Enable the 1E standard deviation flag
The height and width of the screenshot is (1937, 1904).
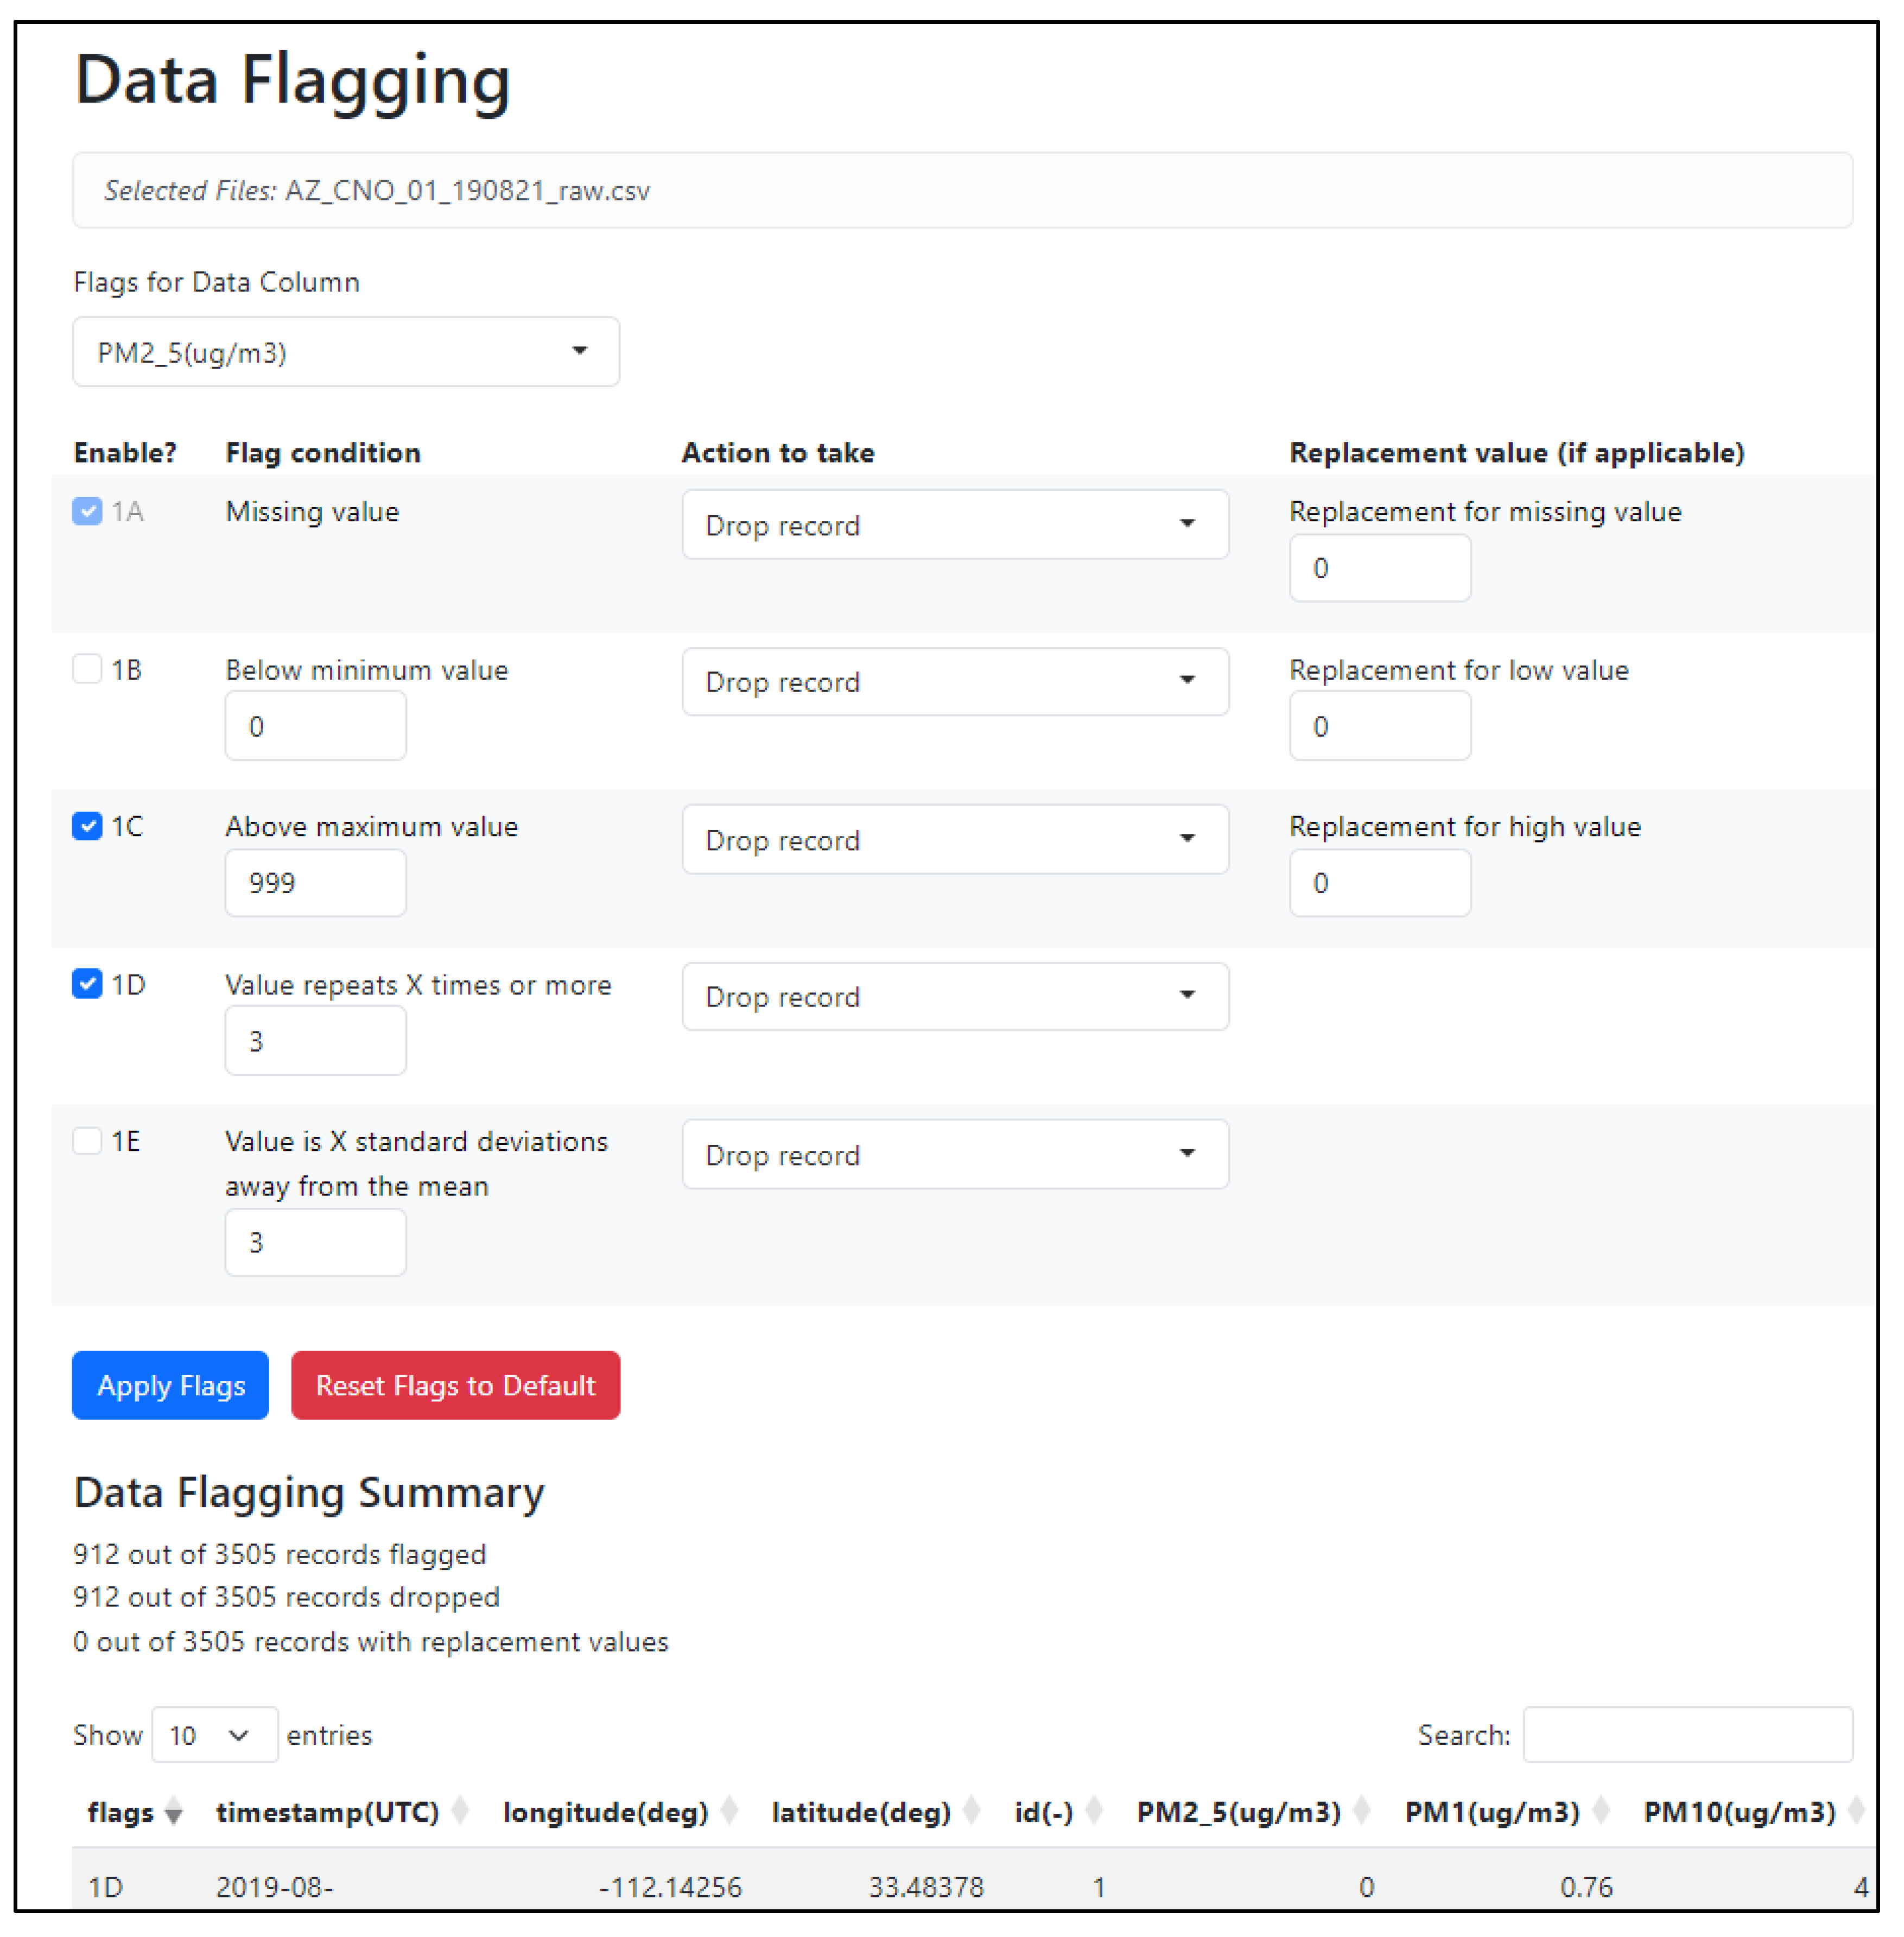pos(87,1141)
